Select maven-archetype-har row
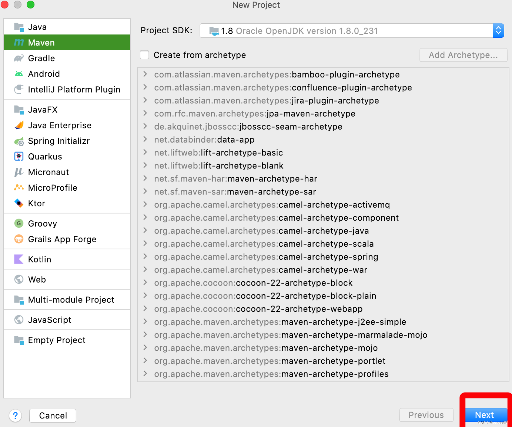Image resolution: width=512 pixels, height=427 pixels. 323,179
